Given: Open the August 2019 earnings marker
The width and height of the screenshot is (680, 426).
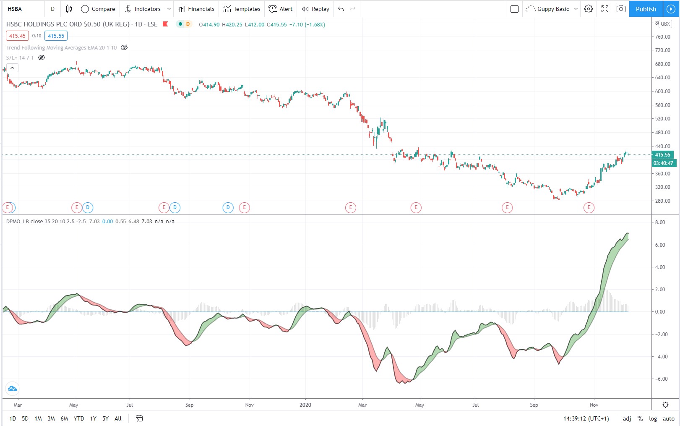Looking at the screenshot, I should [164, 207].
